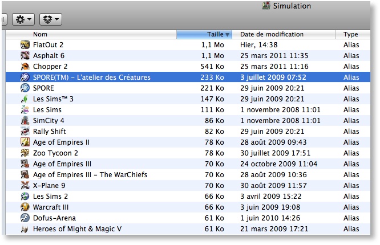This screenshot has height=245, width=380.
Task: Click Heroes of Might & Magic V name
Action: [77, 229]
